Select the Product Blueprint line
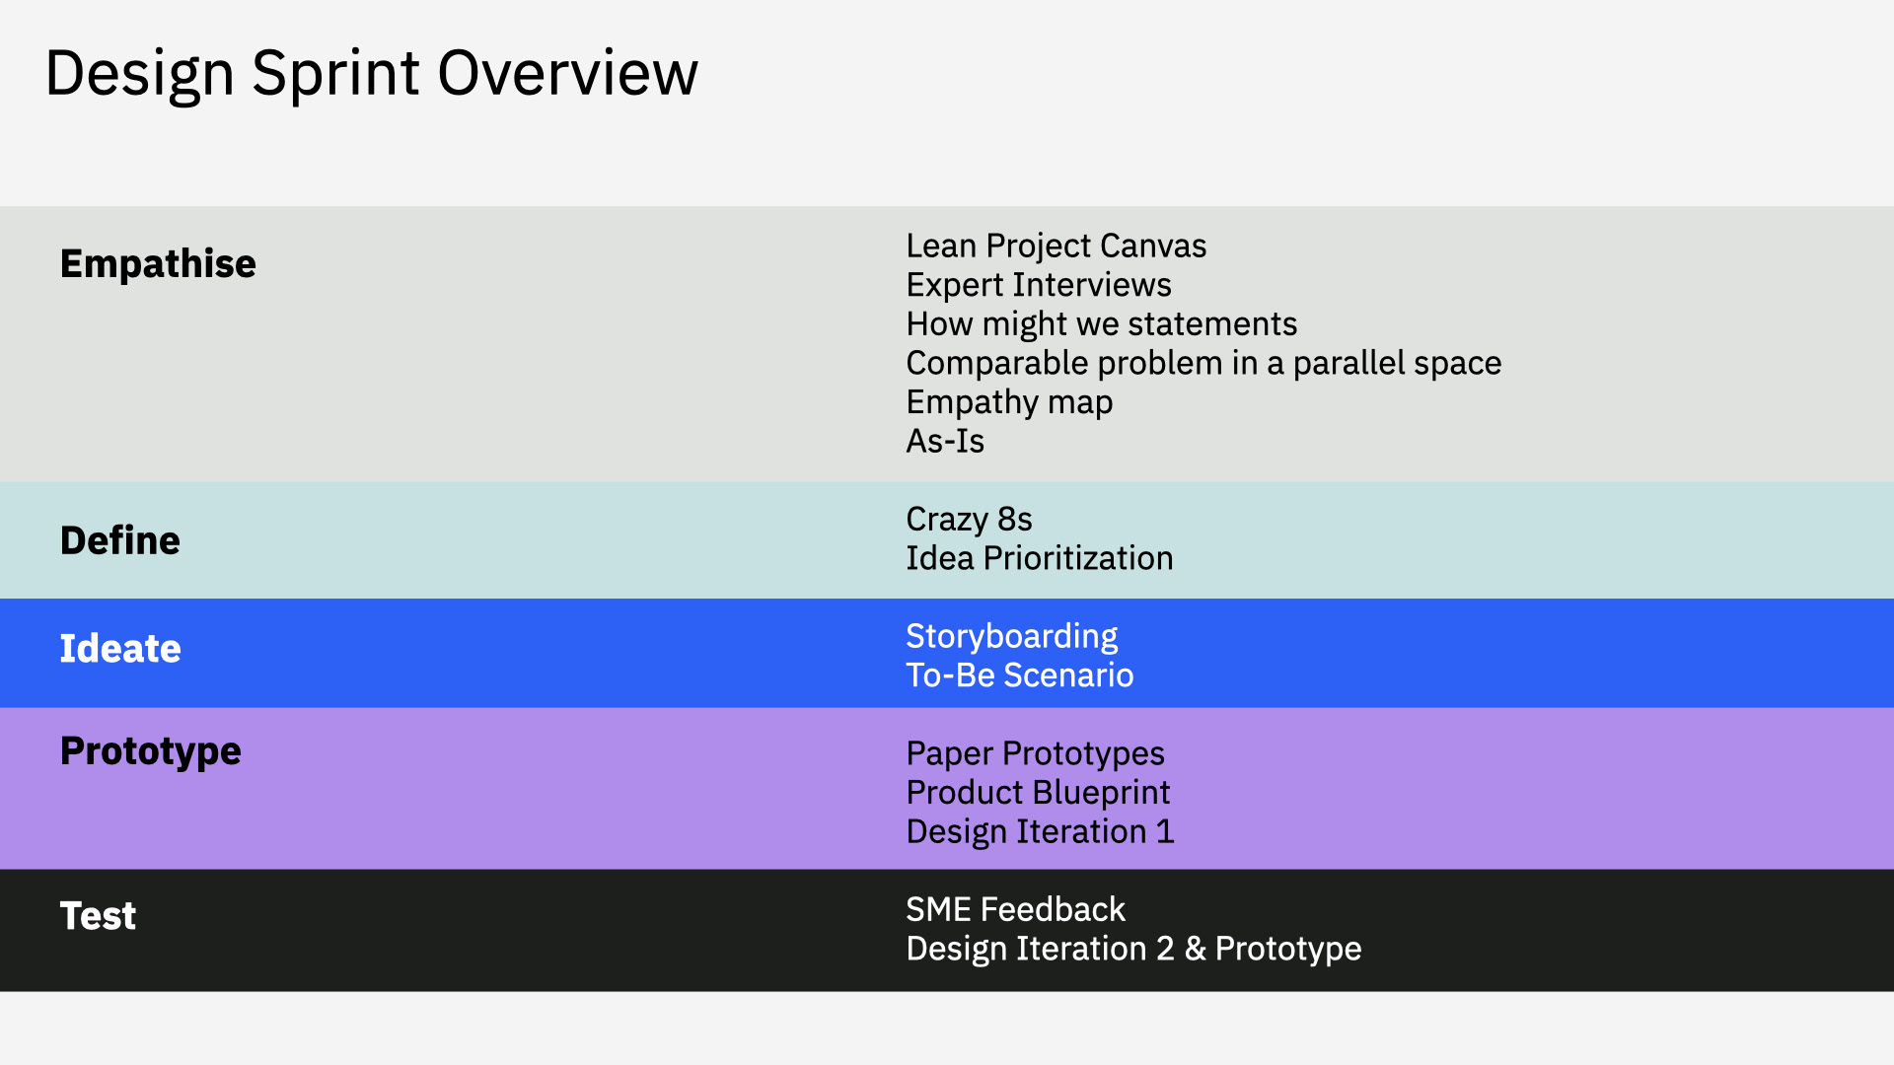The width and height of the screenshot is (1894, 1065). pyautogui.click(x=1038, y=794)
